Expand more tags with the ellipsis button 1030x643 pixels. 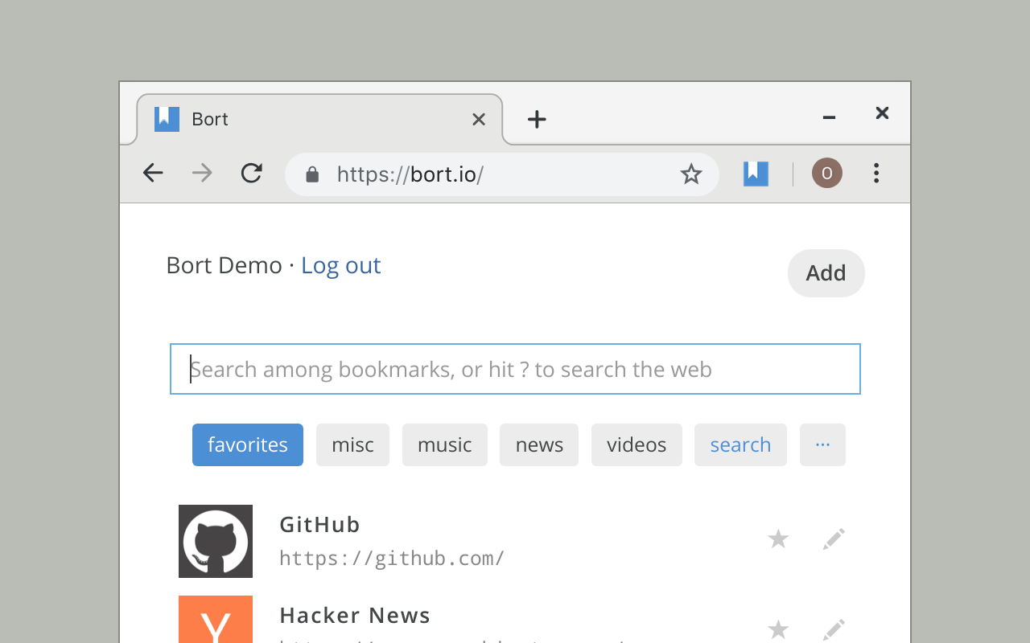(x=822, y=444)
